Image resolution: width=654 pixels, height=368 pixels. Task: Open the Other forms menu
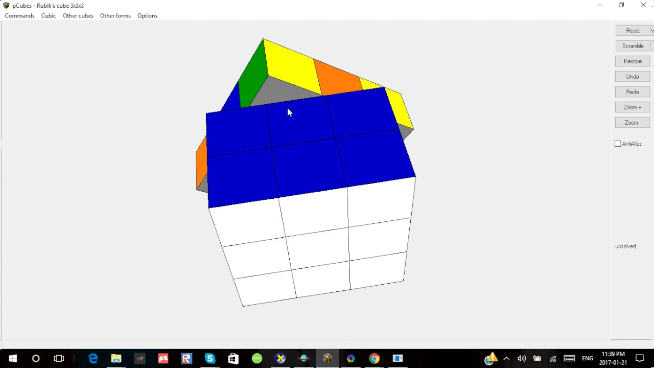pos(115,16)
